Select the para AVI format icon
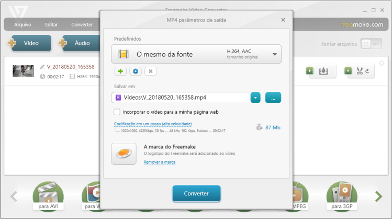The image size is (392, 219). pyautogui.click(x=48, y=197)
